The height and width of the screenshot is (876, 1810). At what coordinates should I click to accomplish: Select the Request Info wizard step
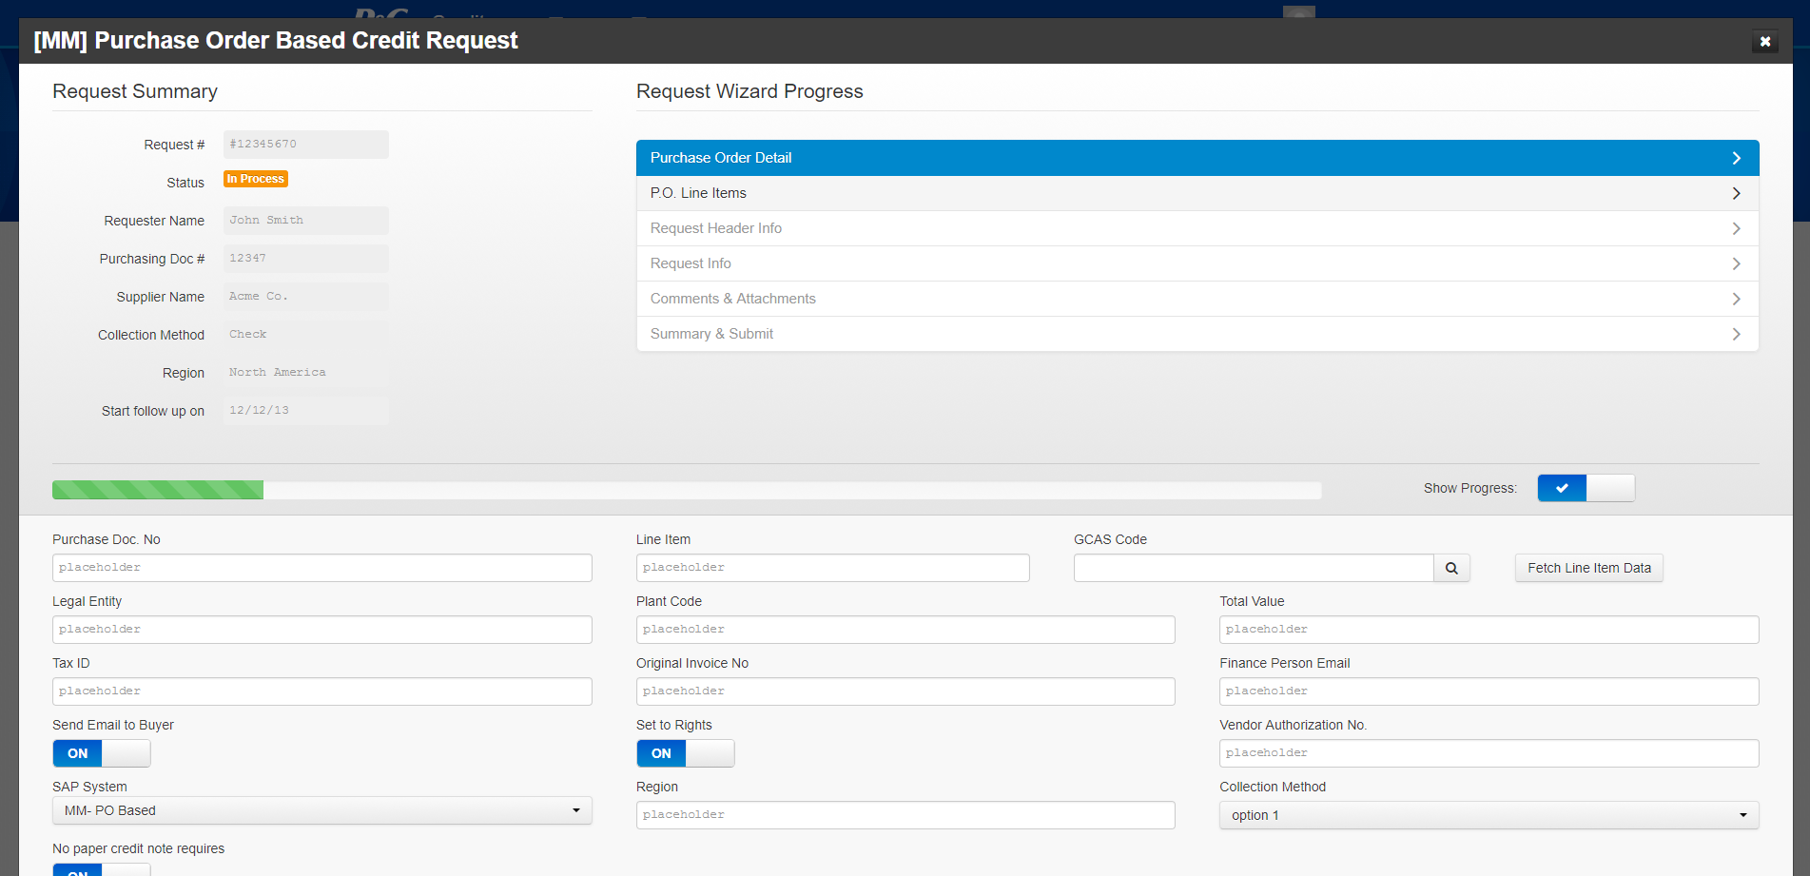click(x=1197, y=263)
